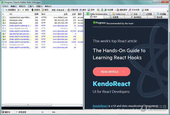170x115 pixels.
Task: Switch to the Filters (过滤器) tab
Action: click(x=147, y=14)
